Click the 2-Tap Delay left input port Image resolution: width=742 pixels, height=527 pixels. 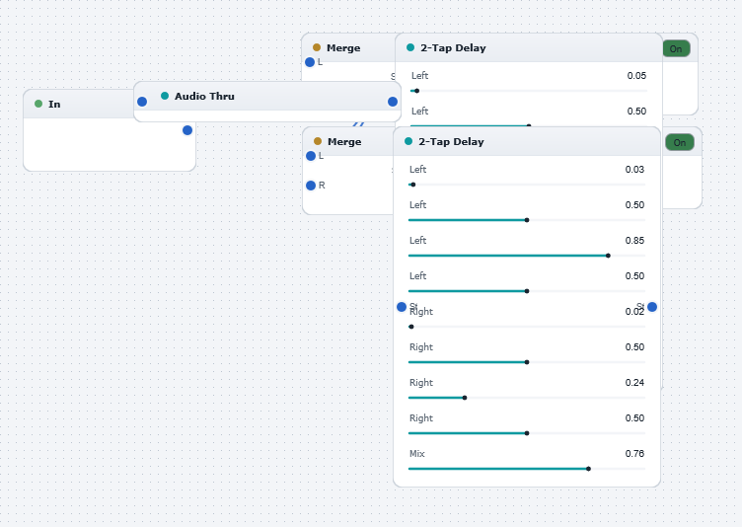coord(402,307)
